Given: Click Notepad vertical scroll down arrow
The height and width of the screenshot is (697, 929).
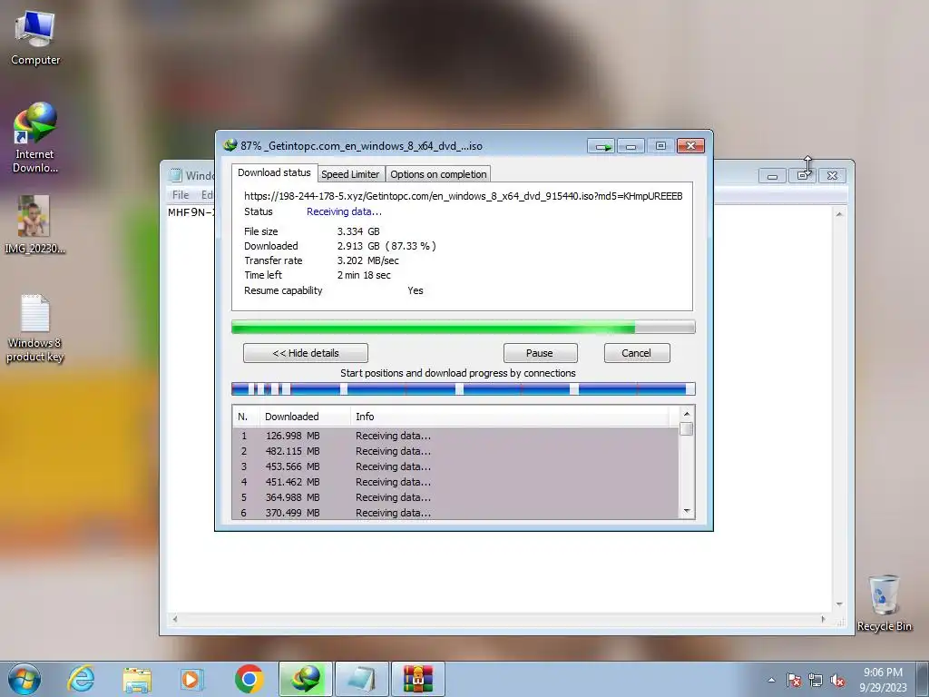Looking at the screenshot, I should tap(839, 604).
